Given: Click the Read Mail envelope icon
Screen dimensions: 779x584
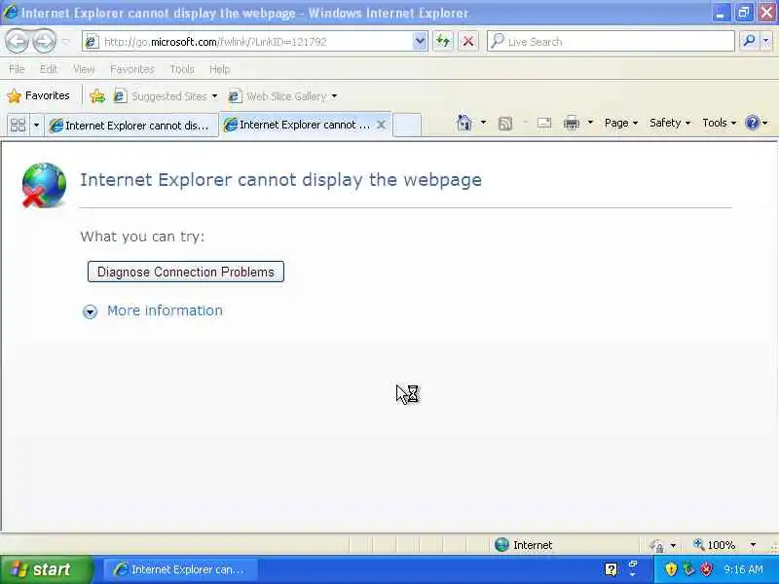Looking at the screenshot, I should pyautogui.click(x=544, y=123).
